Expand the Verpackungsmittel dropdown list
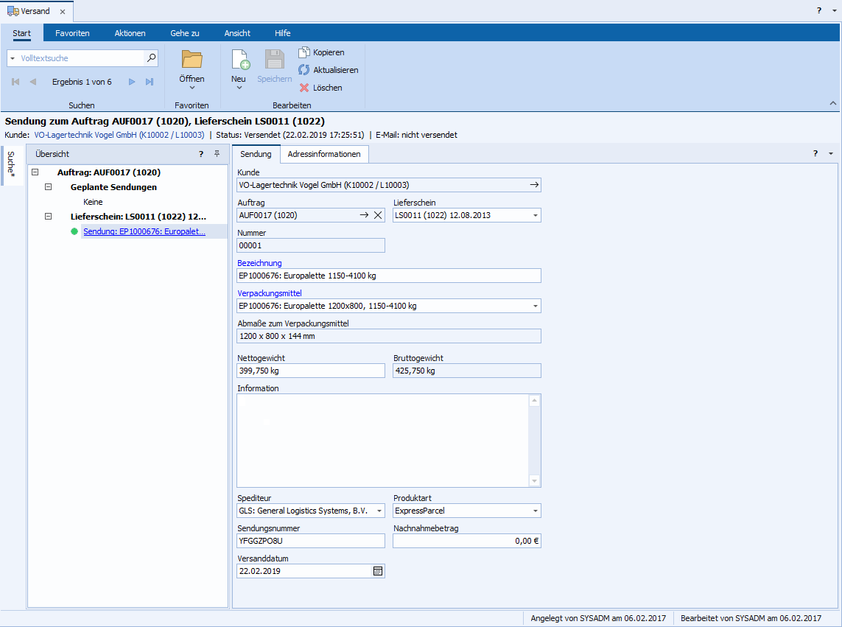The width and height of the screenshot is (842, 627). coord(535,306)
